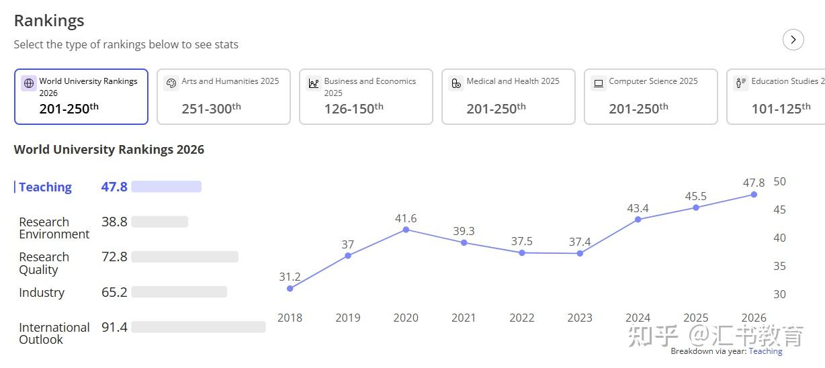
Task: Click the laptop icon for Computer Science
Action: click(x=598, y=83)
